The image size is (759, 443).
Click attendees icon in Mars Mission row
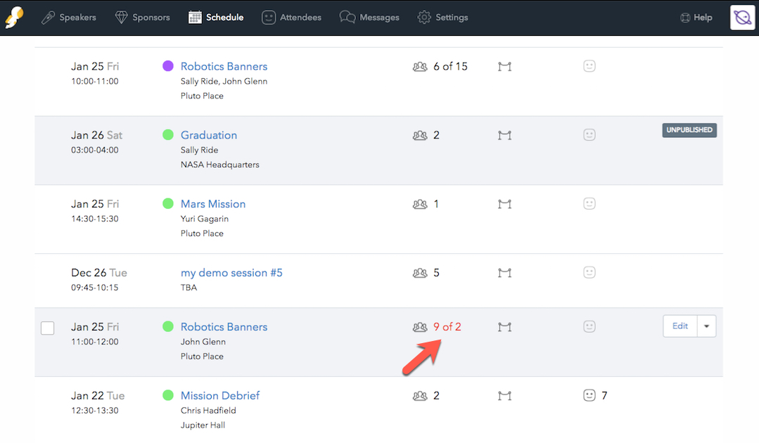pos(420,204)
